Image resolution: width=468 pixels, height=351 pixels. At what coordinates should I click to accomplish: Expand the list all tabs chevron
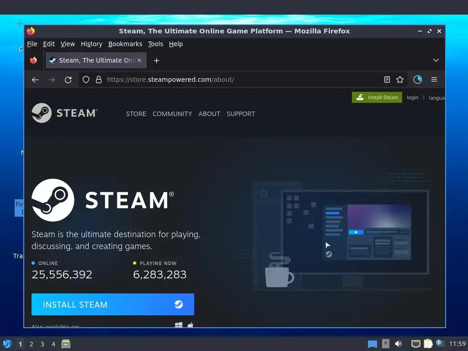[436, 60]
